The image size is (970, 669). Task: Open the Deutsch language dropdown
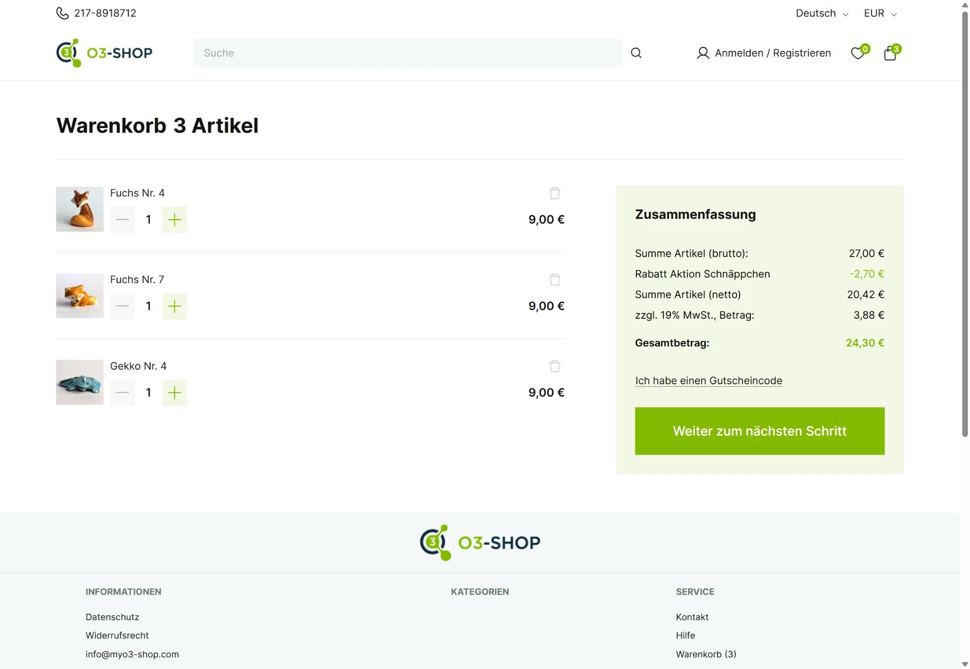[822, 13]
